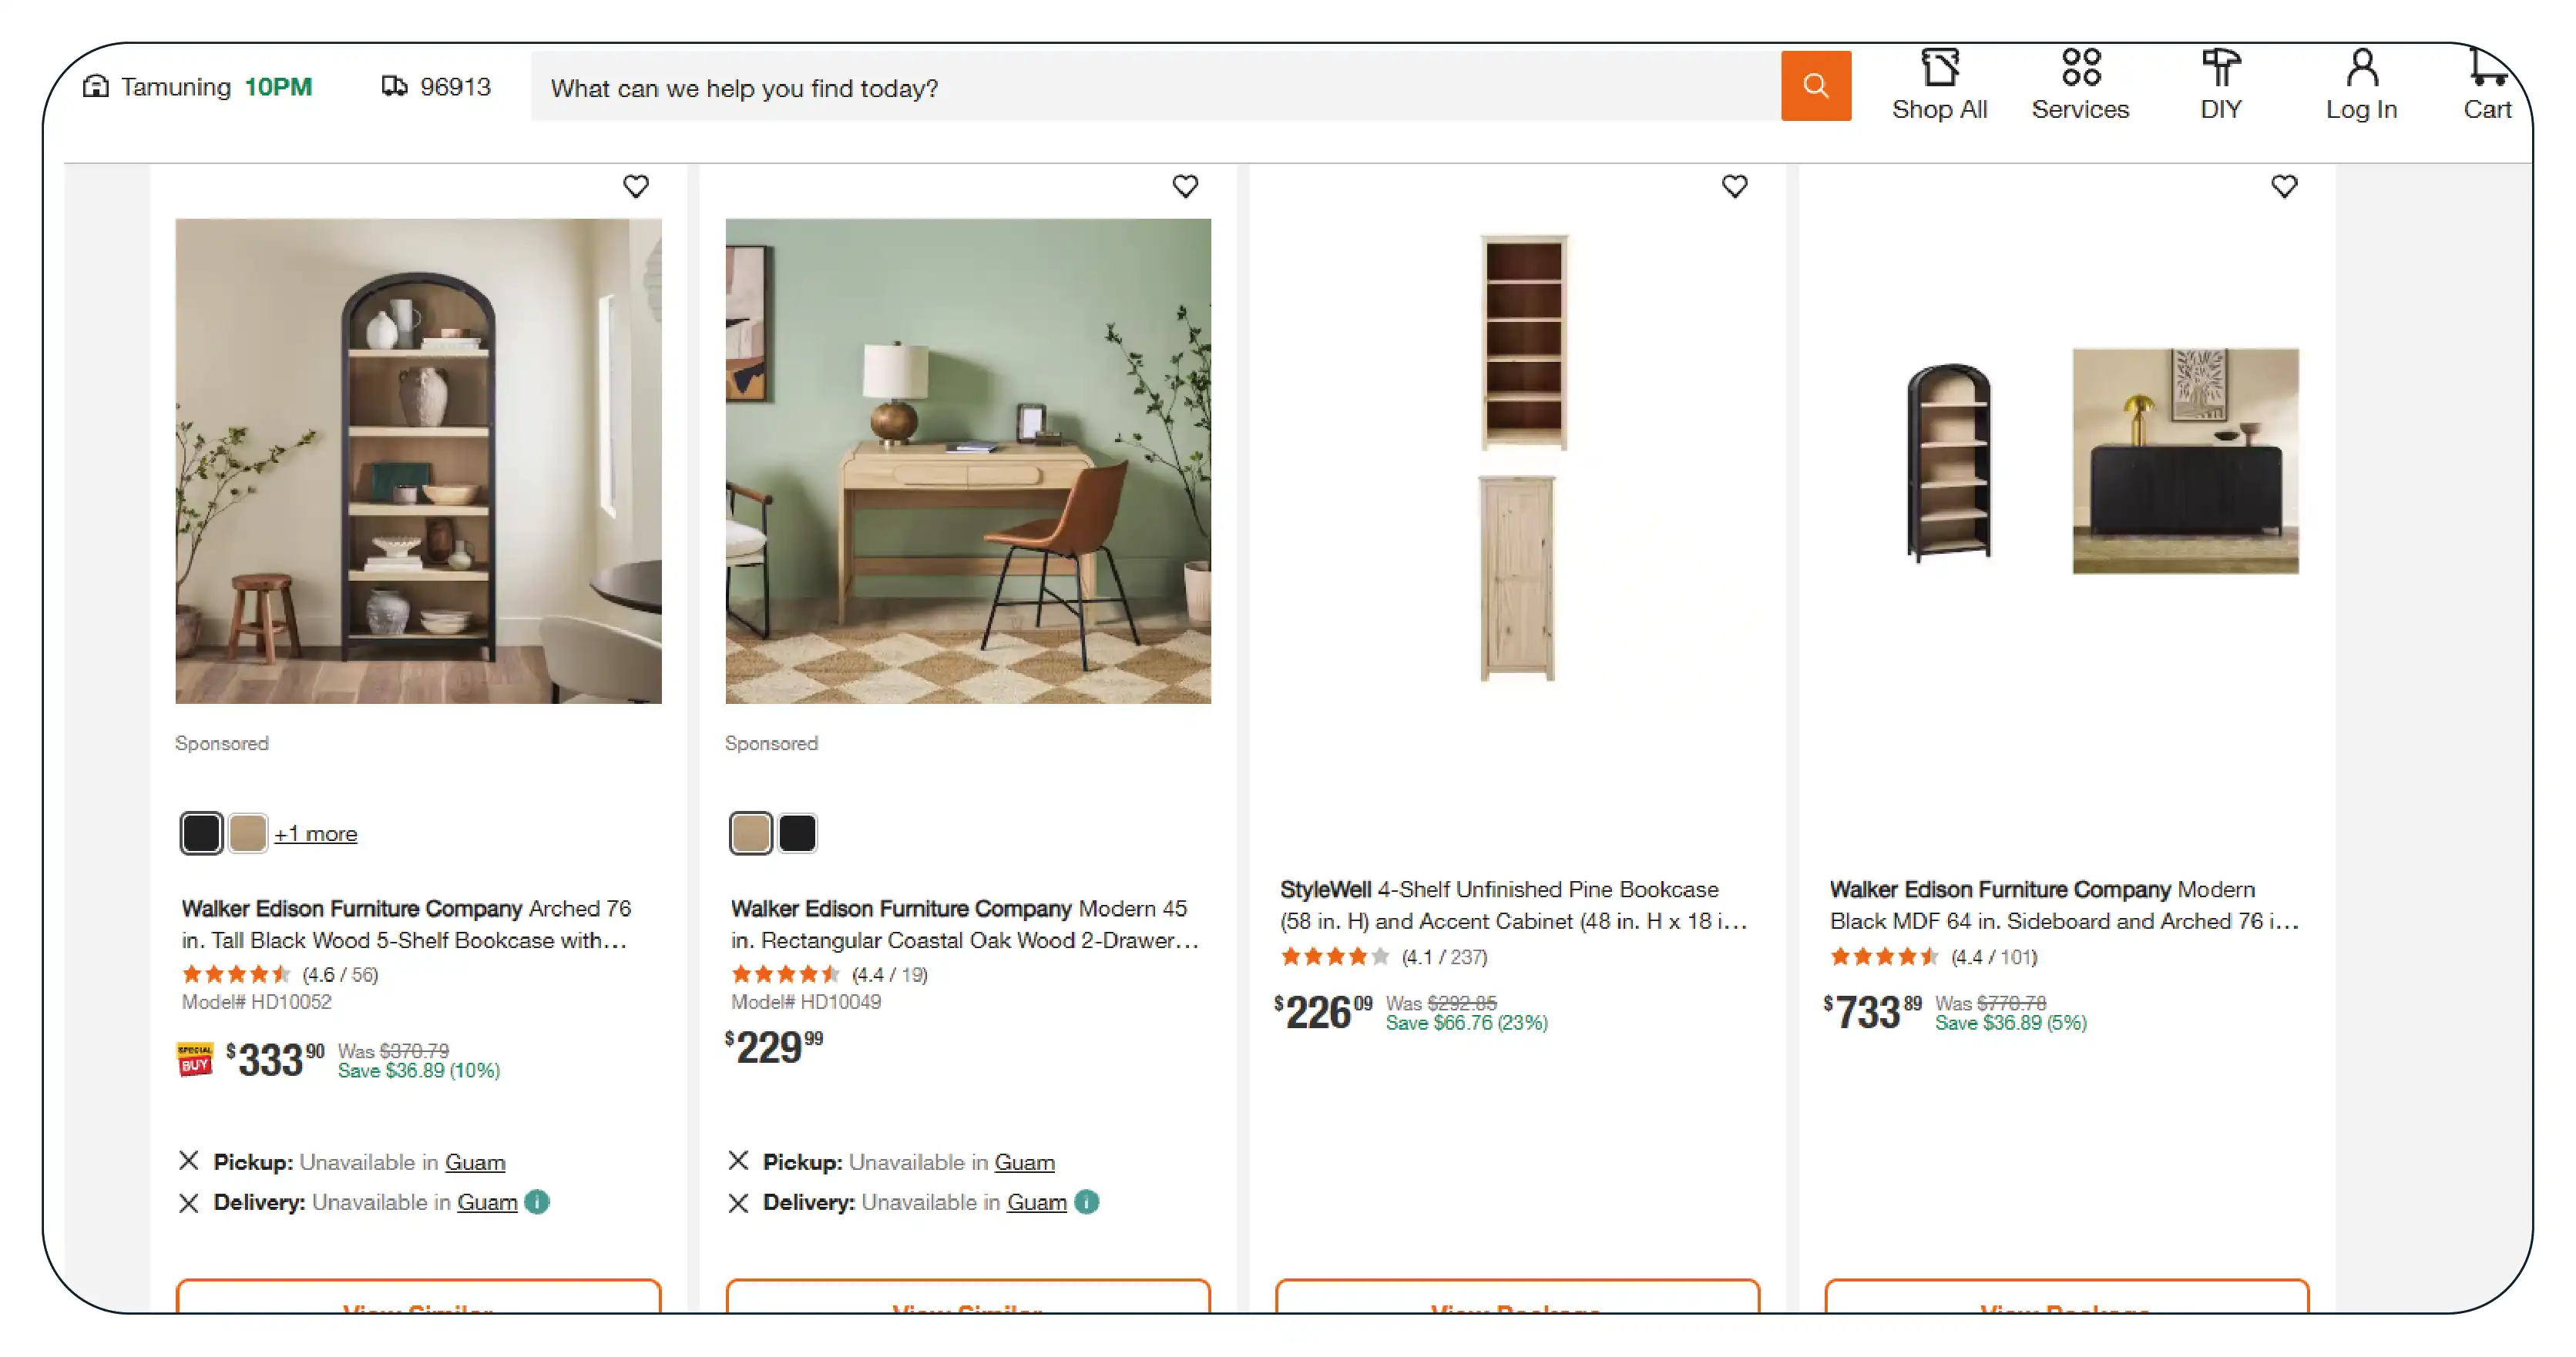Open the DIY hammer icon menu
The height and width of the screenshot is (1357, 2576).
pos(2220,86)
